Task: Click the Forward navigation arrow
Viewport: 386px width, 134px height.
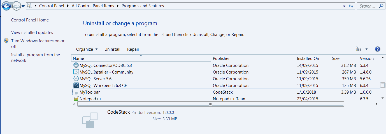Action: (17, 6)
